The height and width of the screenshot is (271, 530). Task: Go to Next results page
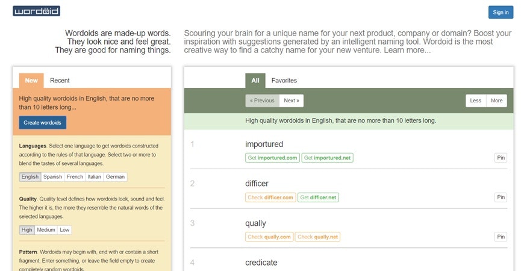click(291, 101)
